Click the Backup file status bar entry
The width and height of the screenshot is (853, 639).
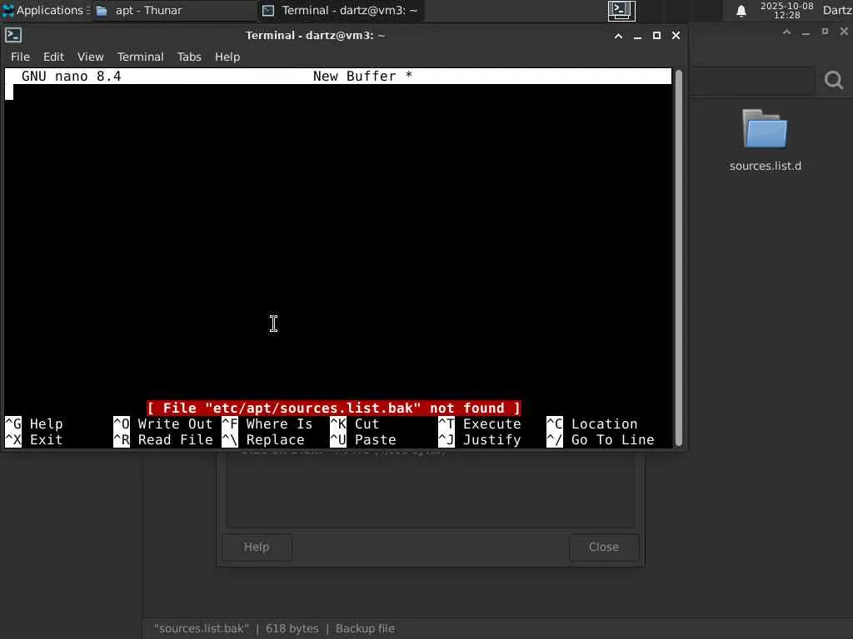click(x=365, y=629)
